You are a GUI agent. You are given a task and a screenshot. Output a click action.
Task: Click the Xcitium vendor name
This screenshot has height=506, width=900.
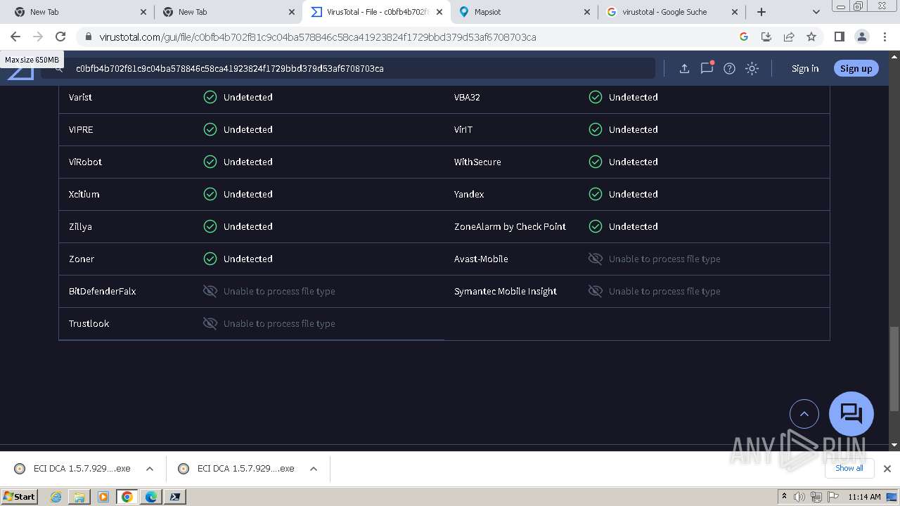pos(84,194)
